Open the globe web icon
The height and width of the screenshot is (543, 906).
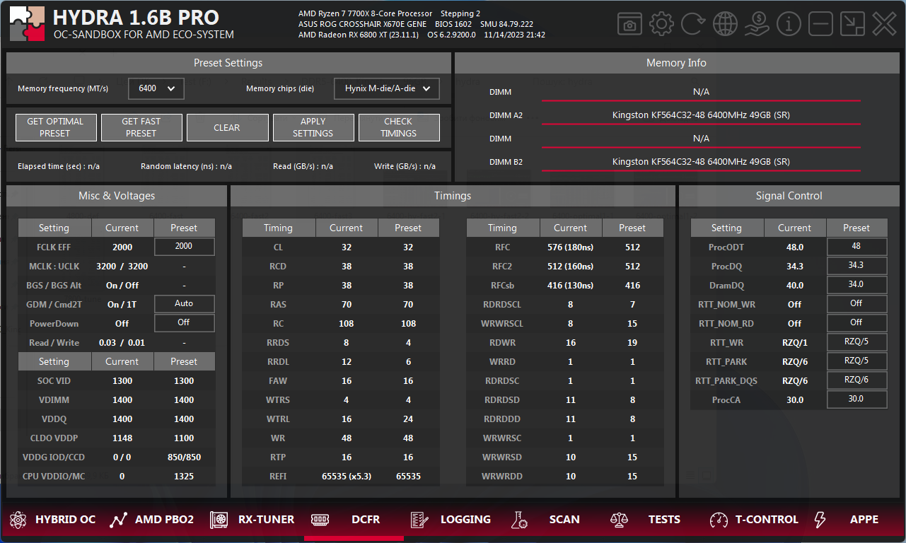click(725, 24)
